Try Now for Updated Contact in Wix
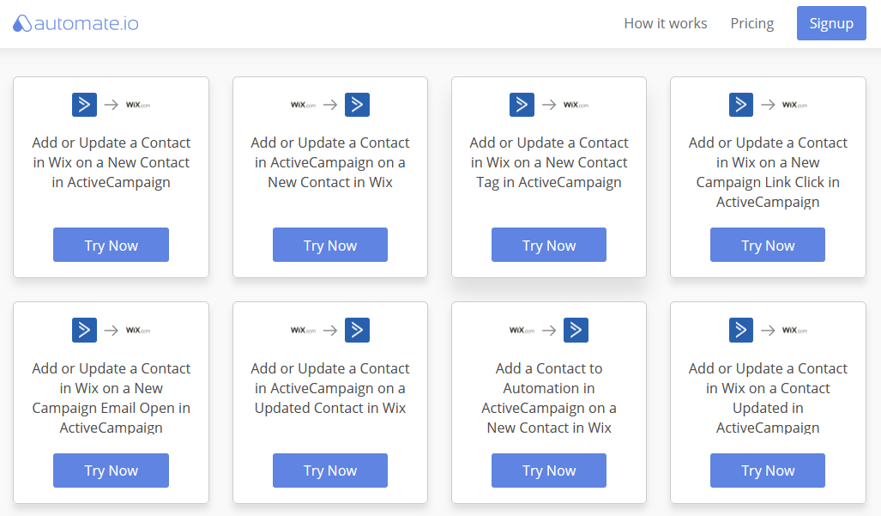 (329, 470)
